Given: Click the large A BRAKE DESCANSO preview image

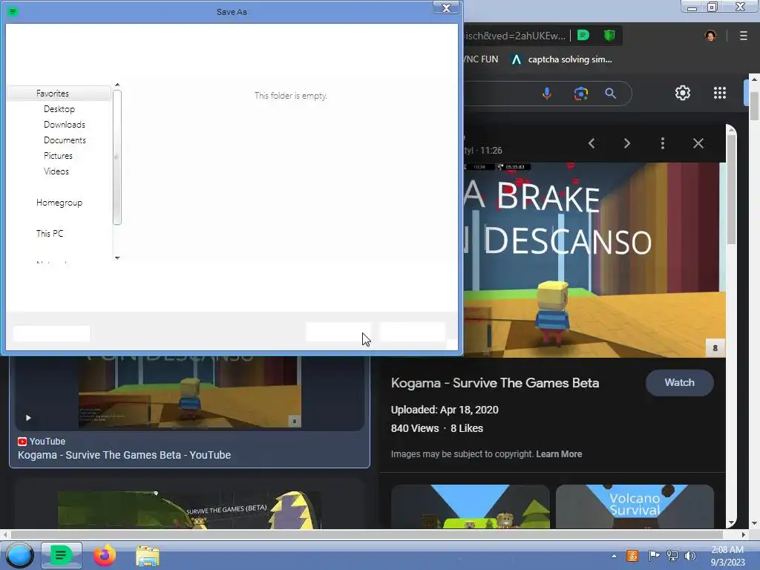Looking at the screenshot, I should (594, 261).
